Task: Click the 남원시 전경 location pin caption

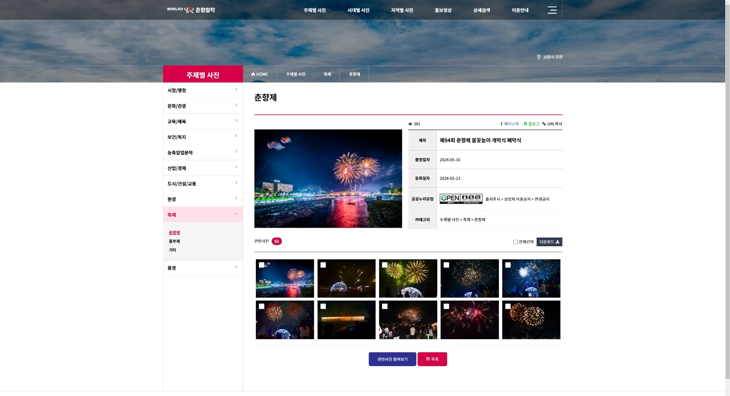Action: click(x=549, y=57)
